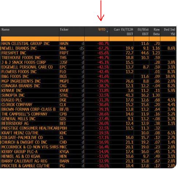This screenshot has height=170, width=178.
Task: Select COLGATE-PALMOLIVE CO name
Action: pos(22,138)
